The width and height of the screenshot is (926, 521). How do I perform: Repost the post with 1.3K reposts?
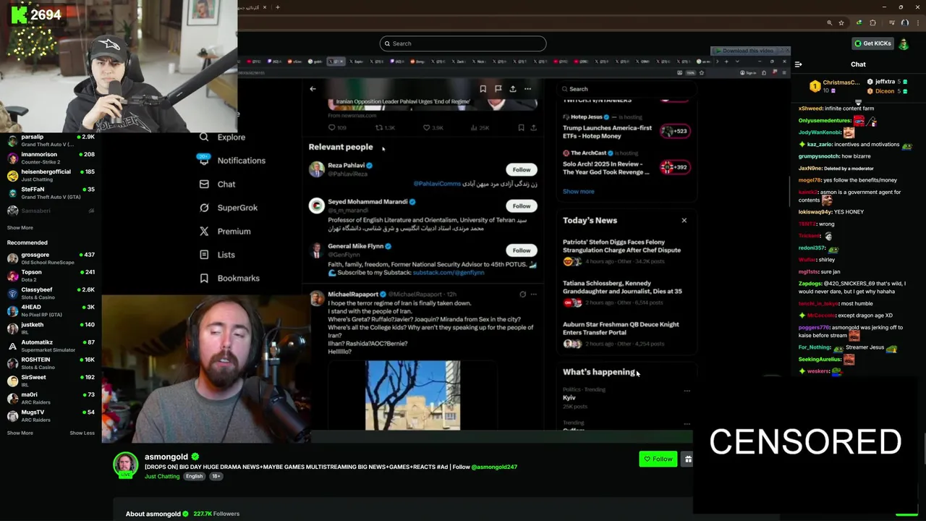(x=384, y=127)
